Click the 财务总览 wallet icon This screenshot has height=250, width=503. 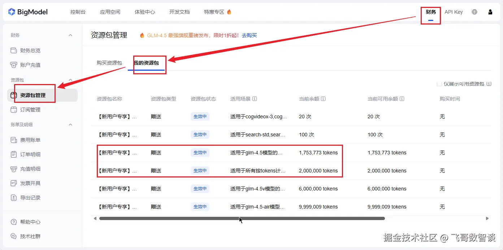point(14,51)
